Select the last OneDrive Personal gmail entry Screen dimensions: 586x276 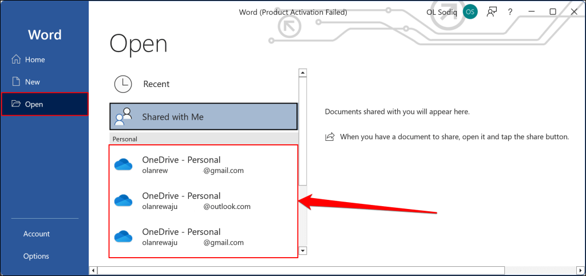(x=204, y=236)
